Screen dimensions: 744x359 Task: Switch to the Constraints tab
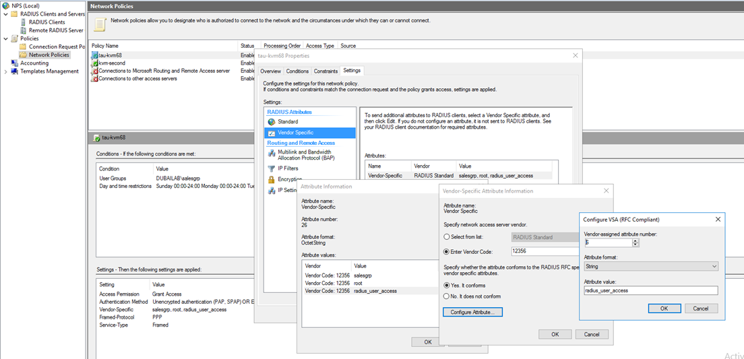pyautogui.click(x=325, y=71)
